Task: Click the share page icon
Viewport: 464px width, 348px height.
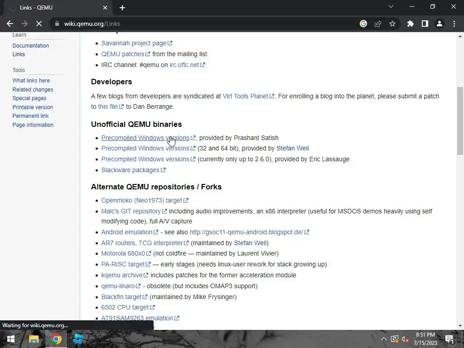Action: click(378, 24)
